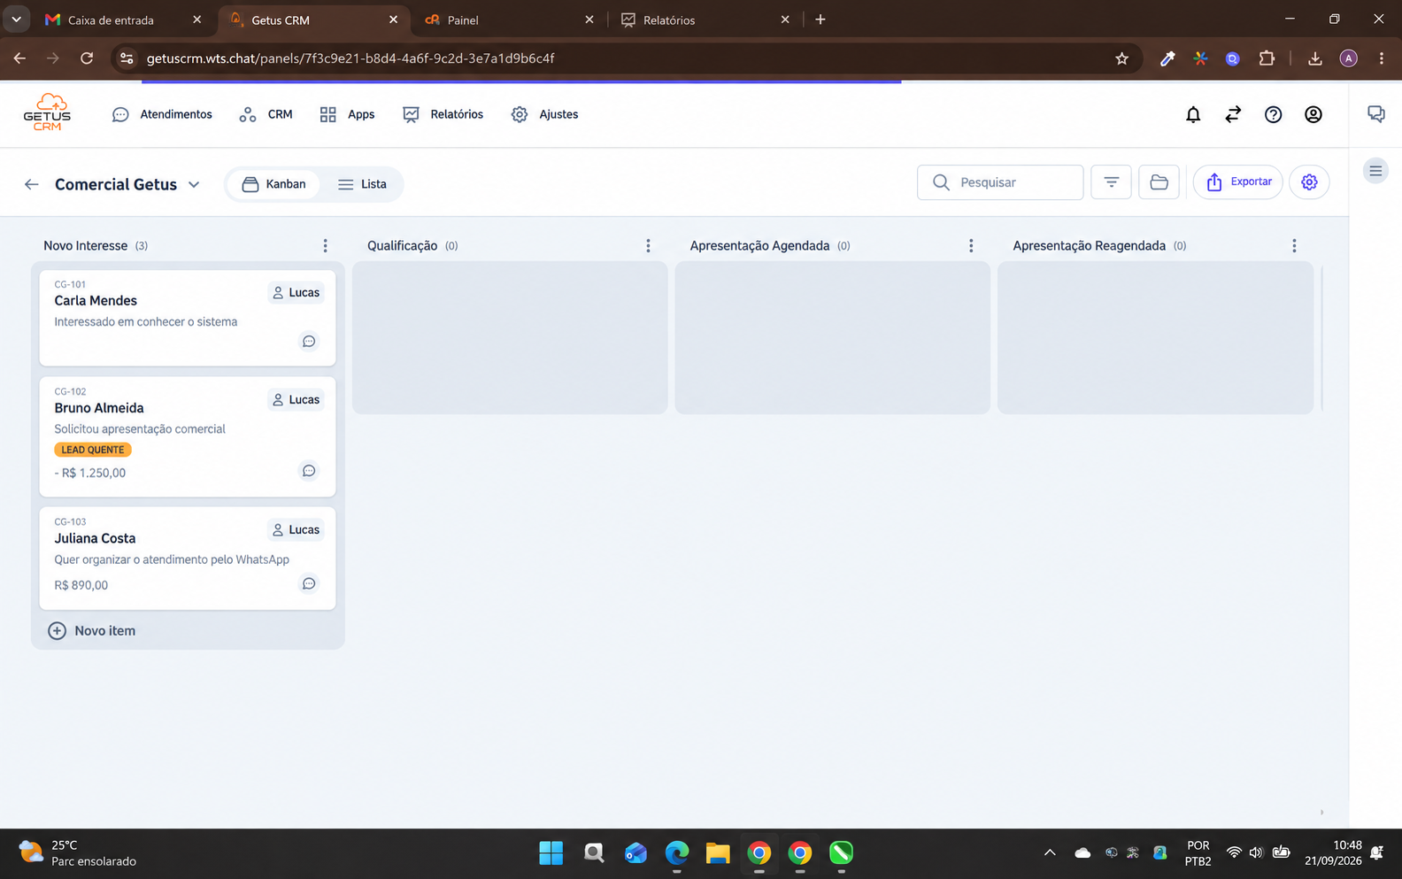Open the user account profile icon
Screen dimensions: 1402x879
coord(1313,114)
